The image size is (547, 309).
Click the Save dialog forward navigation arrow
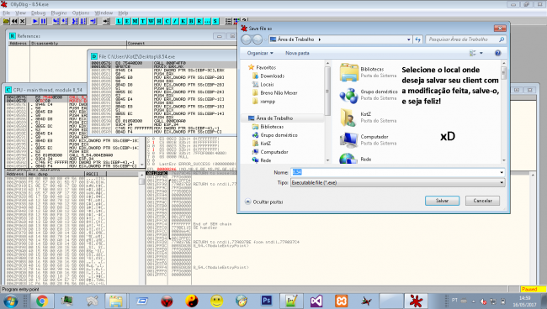[258, 39]
